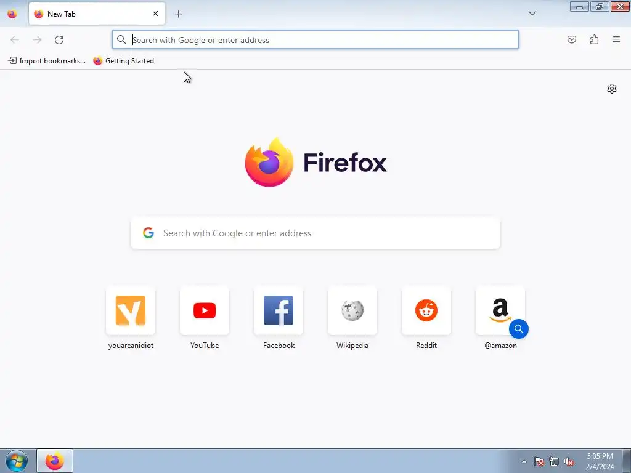Minimize the Firefox window
This screenshot has width=631, height=473.
[579, 6]
